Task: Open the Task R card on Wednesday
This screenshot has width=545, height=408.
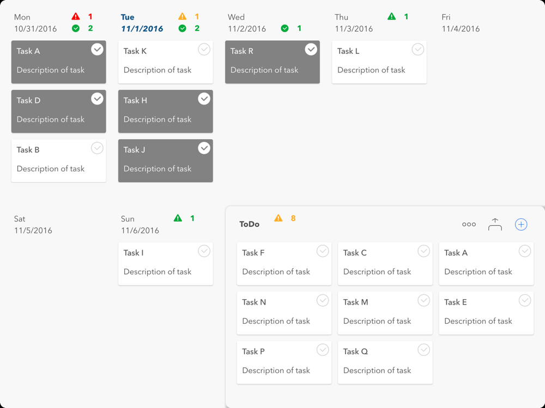Action: click(x=264, y=63)
